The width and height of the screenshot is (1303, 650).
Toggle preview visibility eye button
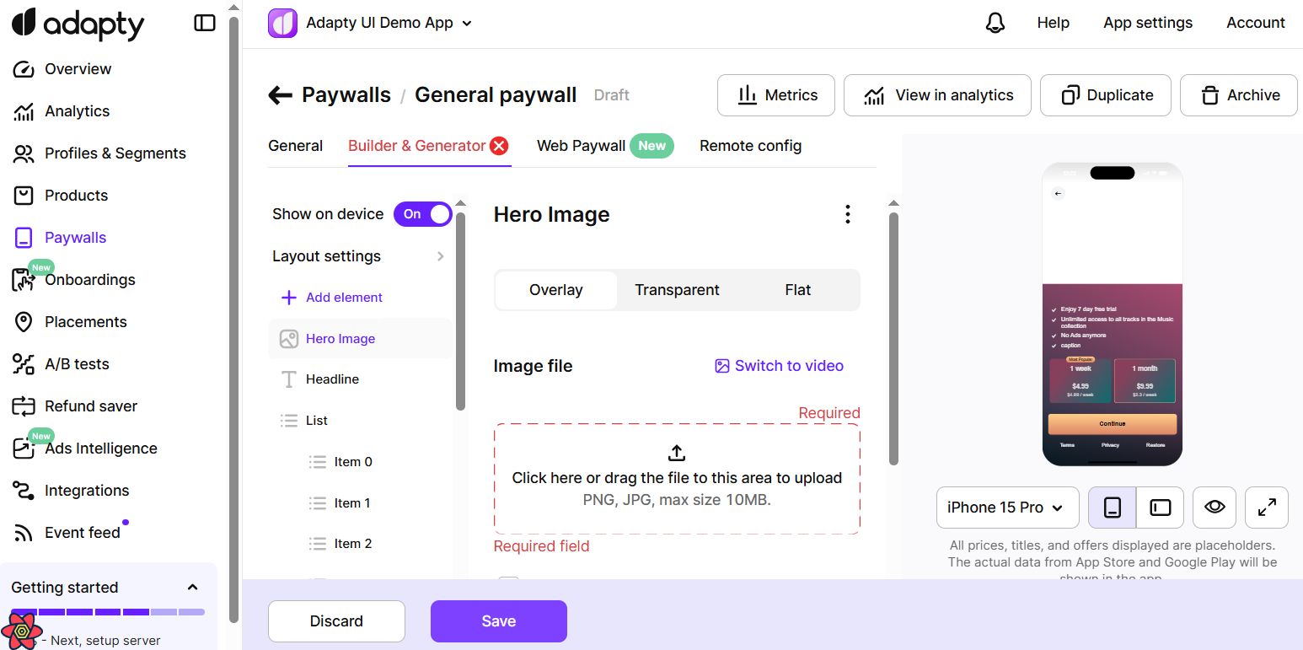(1214, 508)
